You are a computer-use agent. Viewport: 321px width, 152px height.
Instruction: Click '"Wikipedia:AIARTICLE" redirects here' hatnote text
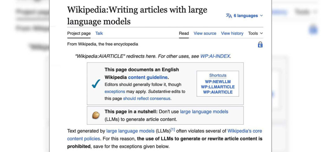(116, 56)
